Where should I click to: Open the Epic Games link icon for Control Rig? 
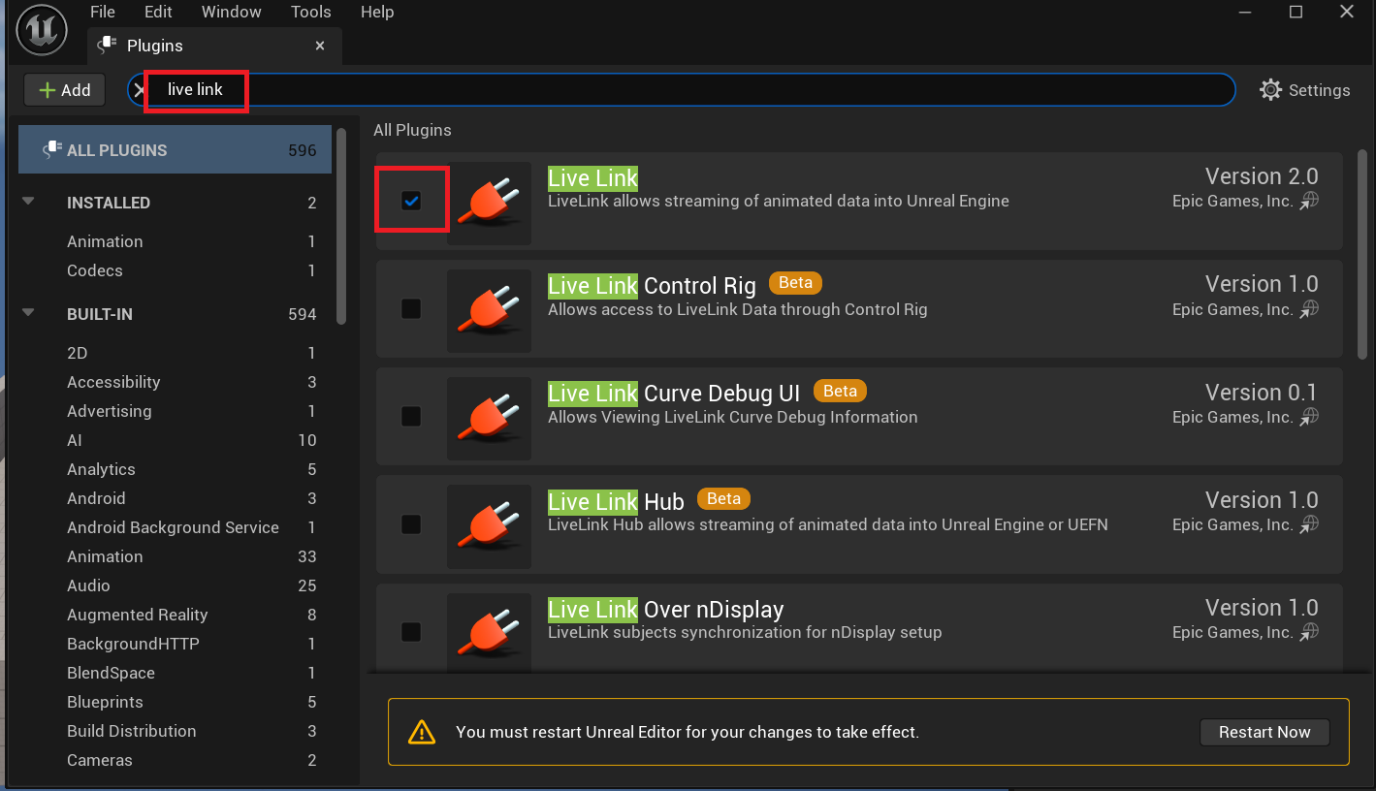tap(1309, 309)
